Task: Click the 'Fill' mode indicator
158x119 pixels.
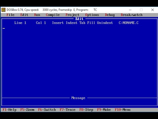Action: (91, 23)
